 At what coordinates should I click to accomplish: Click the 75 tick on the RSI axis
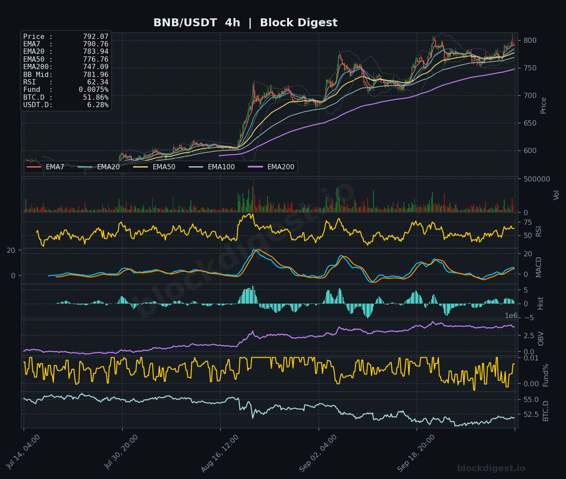pos(528,223)
